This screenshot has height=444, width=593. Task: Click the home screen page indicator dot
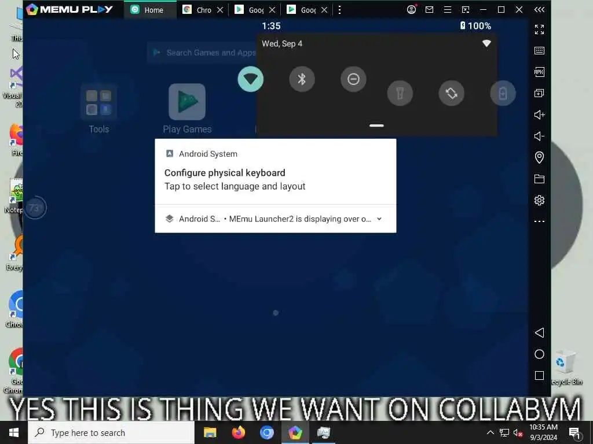click(276, 313)
